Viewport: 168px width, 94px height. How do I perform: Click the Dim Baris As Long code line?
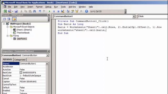click(71, 24)
